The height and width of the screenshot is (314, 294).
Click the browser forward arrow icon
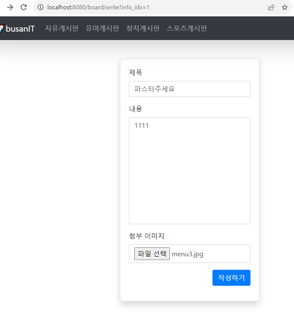(10, 8)
